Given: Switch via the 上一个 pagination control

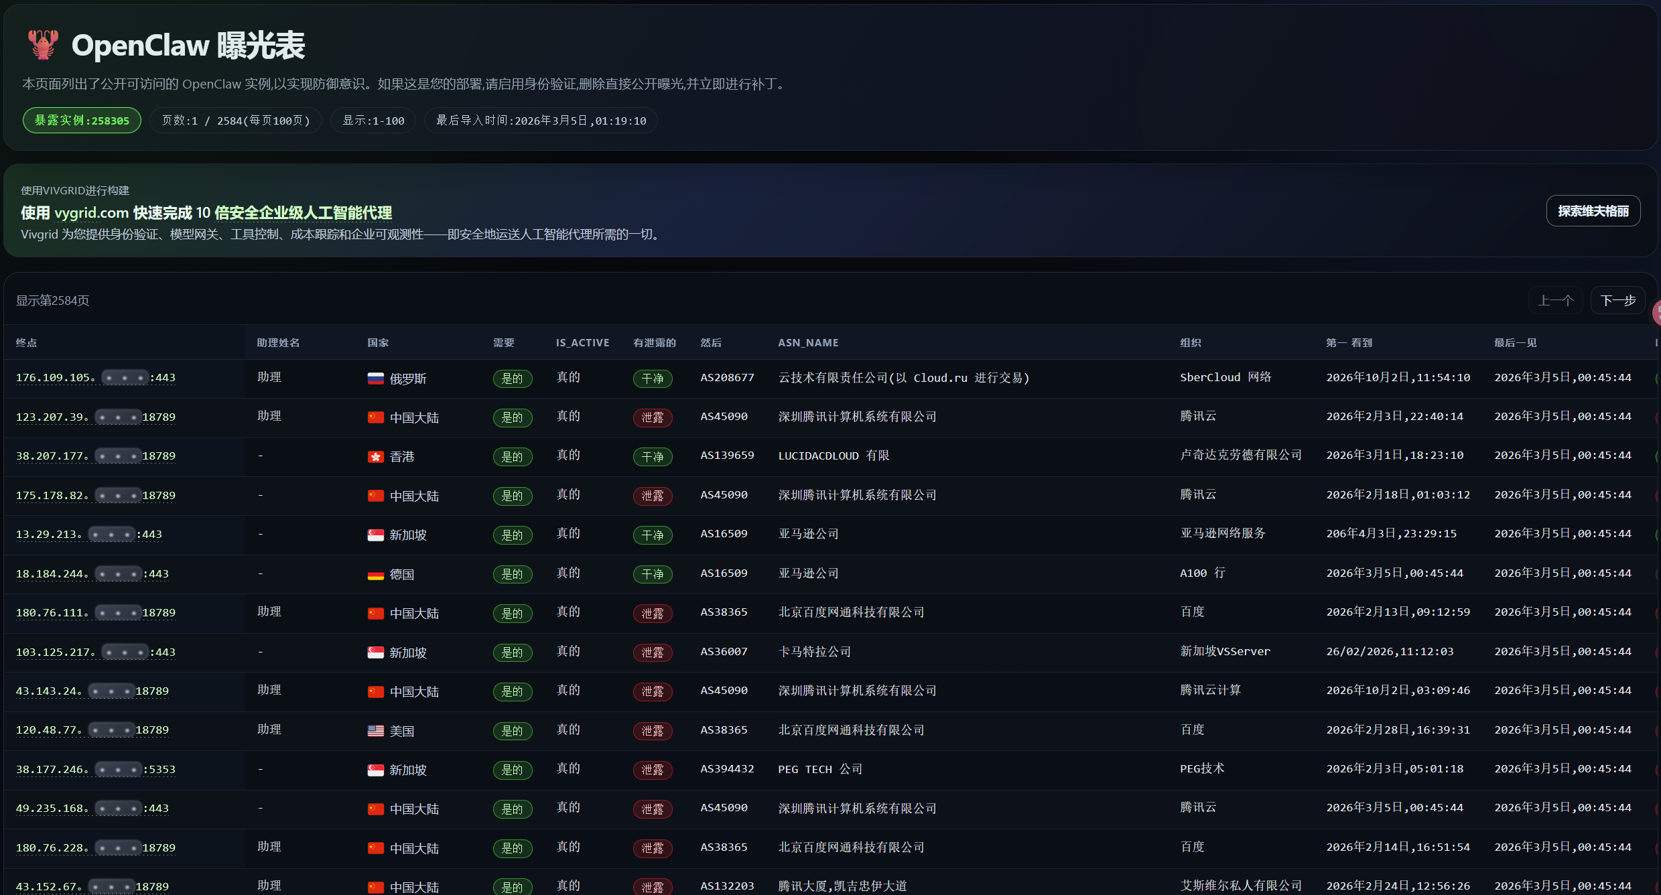Looking at the screenshot, I should (x=1555, y=299).
